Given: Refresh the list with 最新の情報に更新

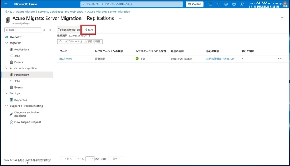Looking at the screenshot, I should pos(69,30).
